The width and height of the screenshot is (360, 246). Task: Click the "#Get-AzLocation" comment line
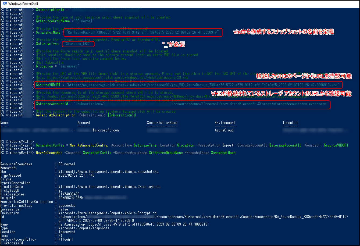coord(50,62)
